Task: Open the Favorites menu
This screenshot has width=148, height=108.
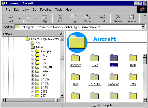Action: pos(46,10)
